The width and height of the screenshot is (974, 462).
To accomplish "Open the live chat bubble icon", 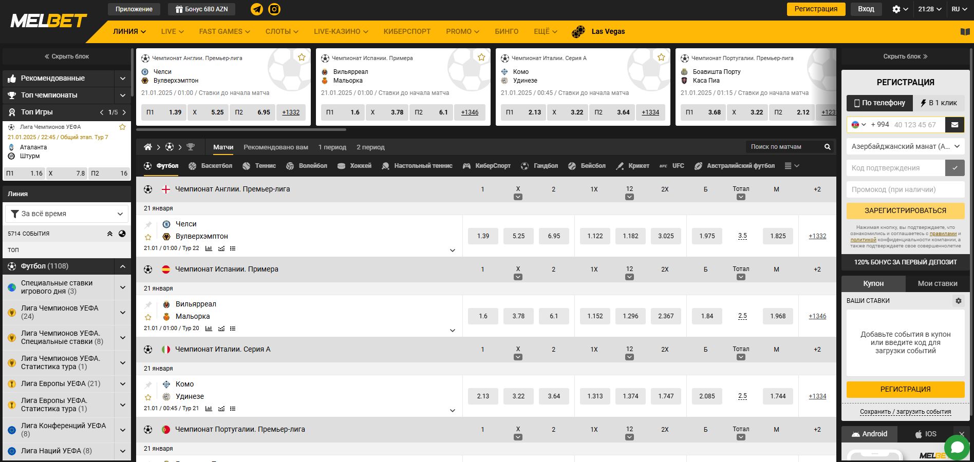I will click(957, 448).
